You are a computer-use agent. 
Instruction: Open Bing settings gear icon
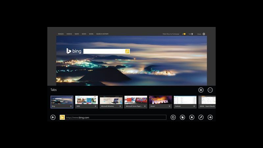pos(204,34)
